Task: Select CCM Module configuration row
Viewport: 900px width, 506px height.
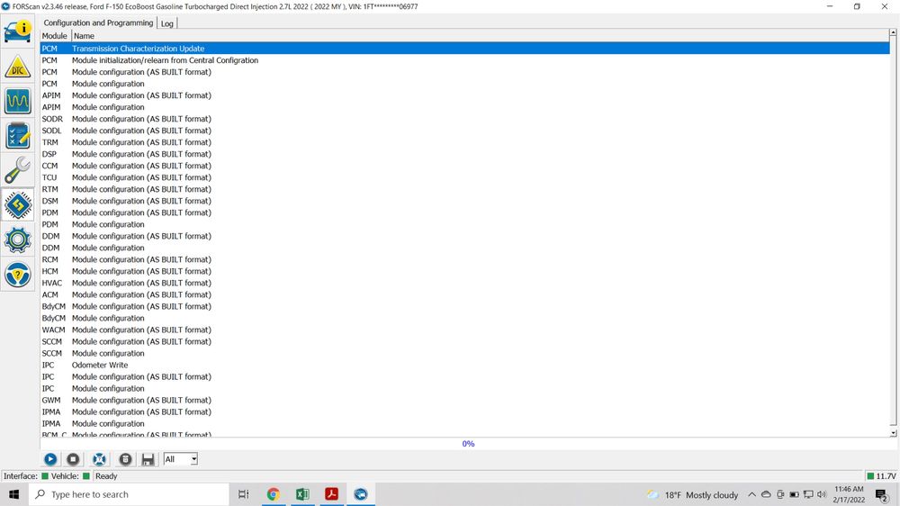Action: [x=465, y=166]
